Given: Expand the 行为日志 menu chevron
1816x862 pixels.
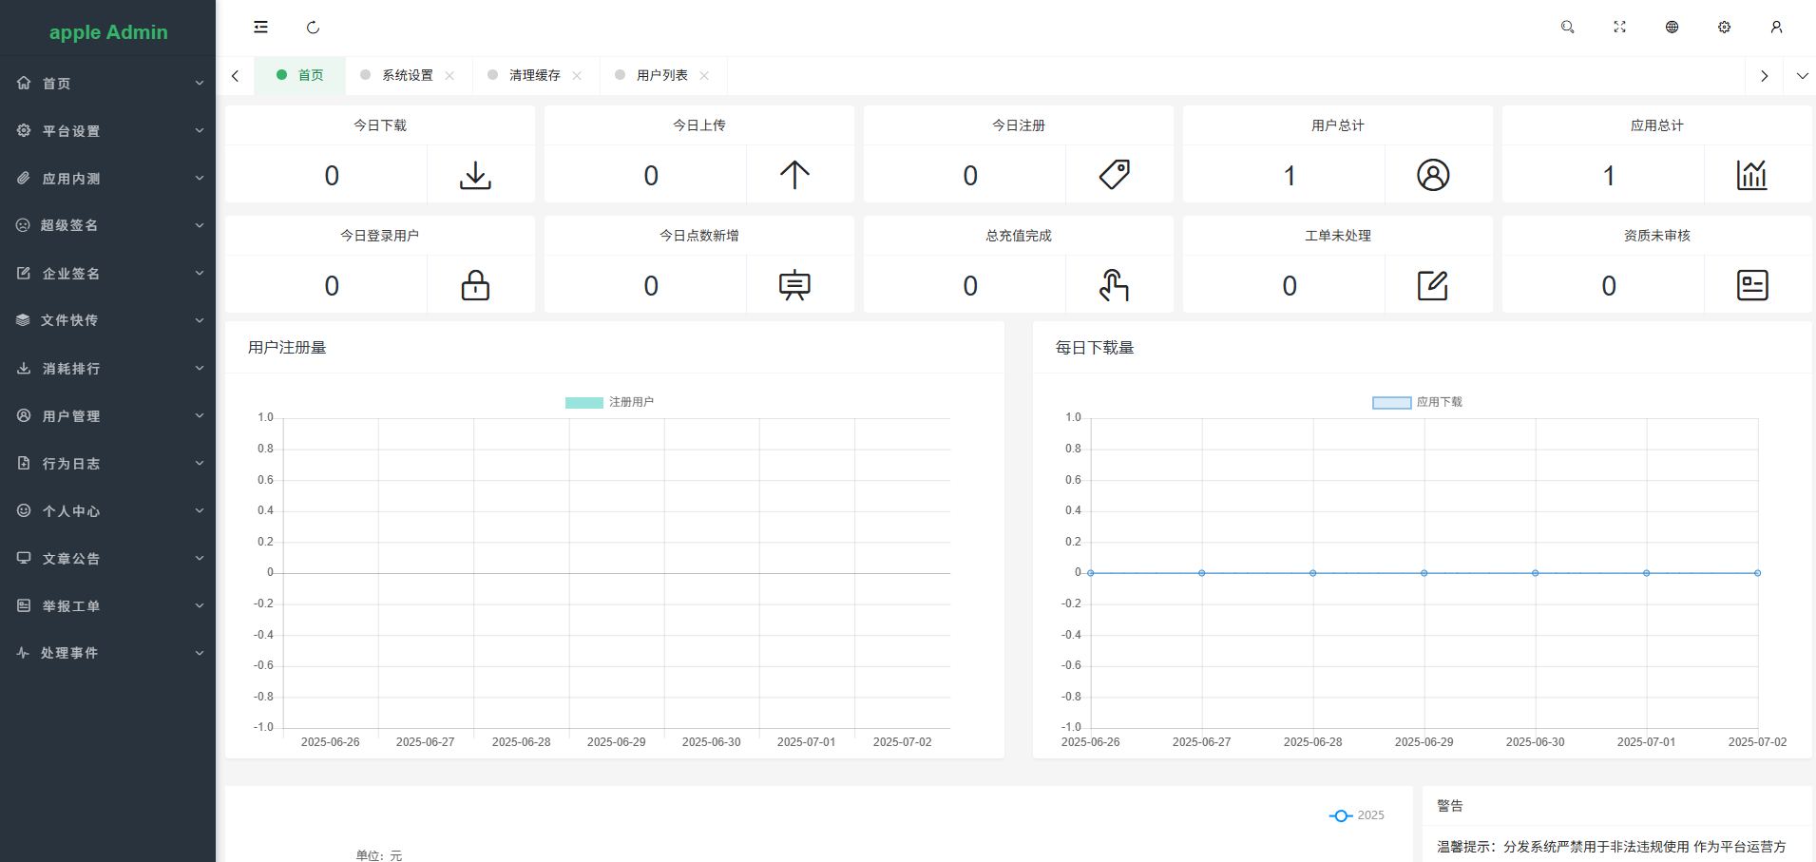Looking at the screenshot, I should [200, 463].
